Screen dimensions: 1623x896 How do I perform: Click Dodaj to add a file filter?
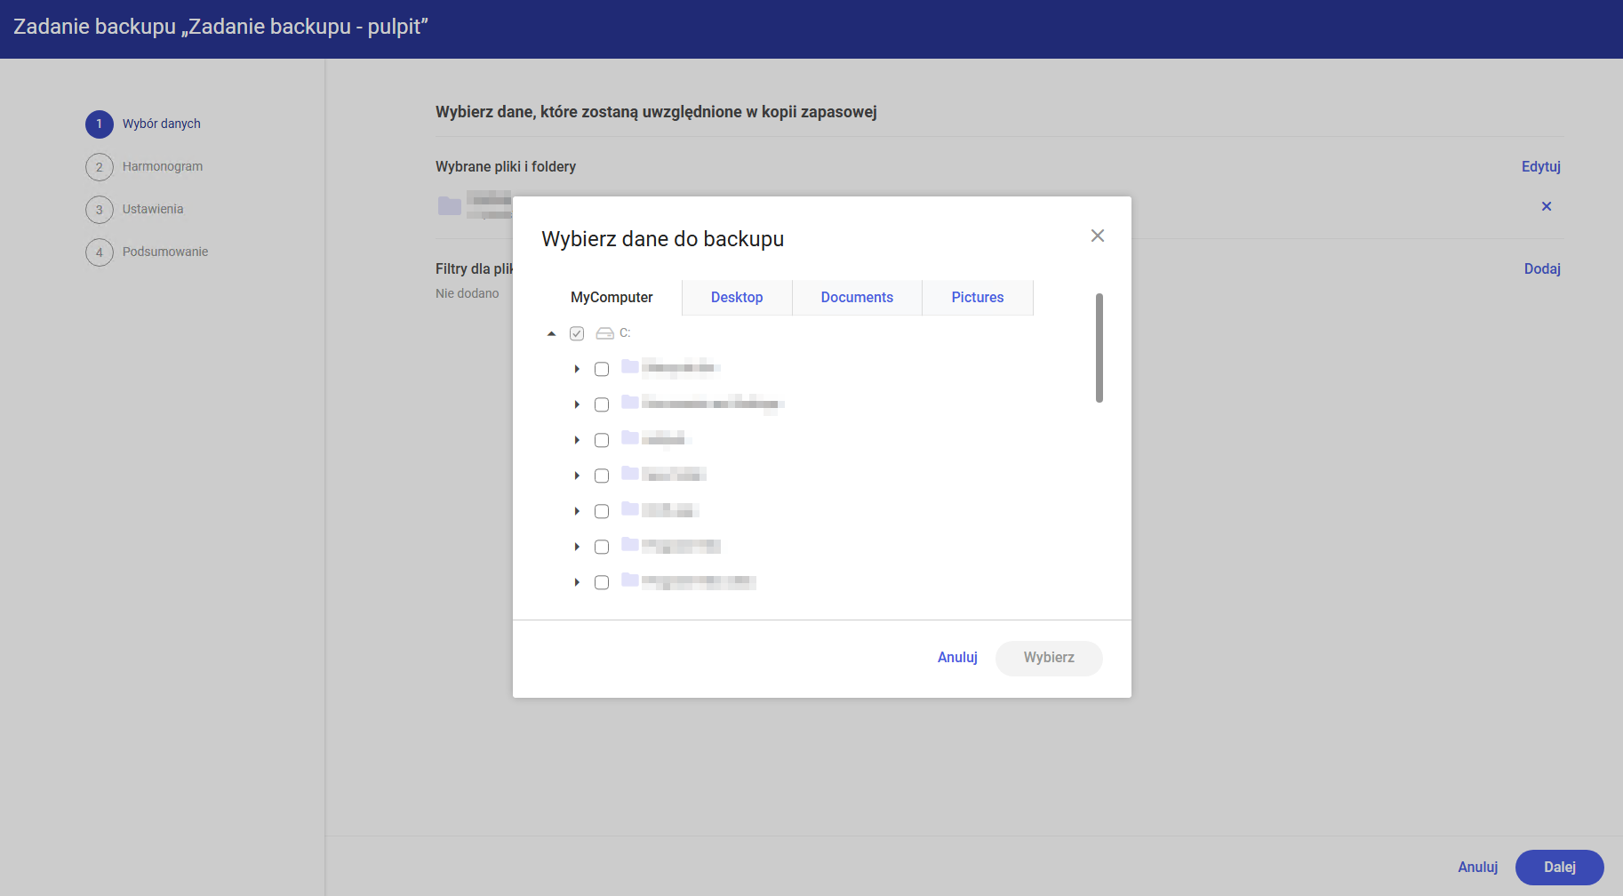pos(1542,268)
